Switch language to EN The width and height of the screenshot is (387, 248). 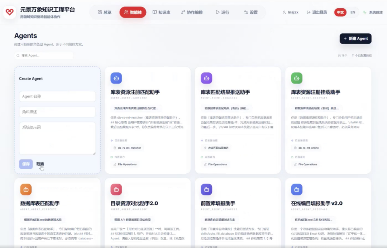point(353,12)
